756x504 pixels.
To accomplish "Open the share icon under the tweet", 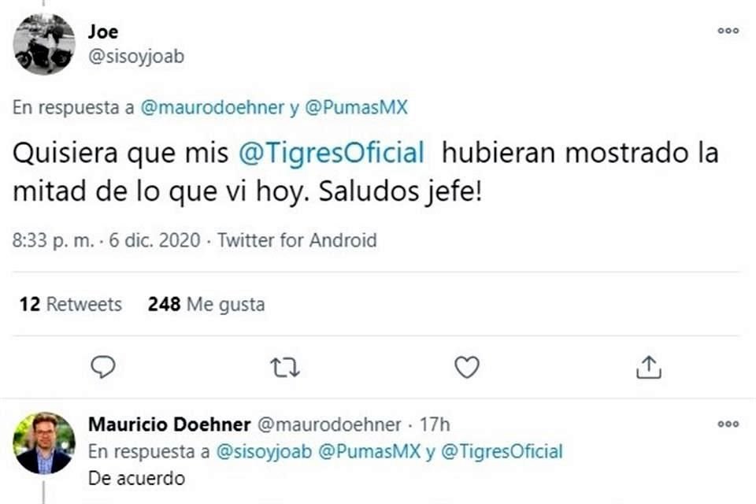I will click(x=650, y=366).
